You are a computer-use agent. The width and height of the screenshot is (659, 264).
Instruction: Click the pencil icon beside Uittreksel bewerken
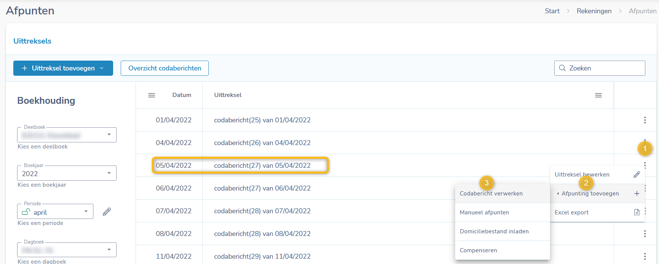tap(637, 175)
